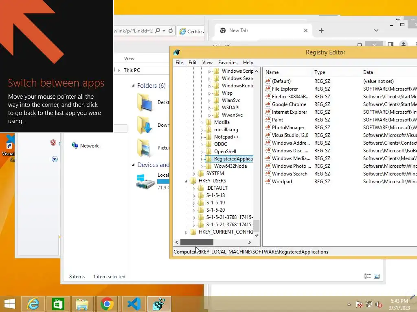Viewport: 417px width, 312px height.
Task: Expand the OpenShell registry key
Action: pyautogui.click(x=202, y=152)
